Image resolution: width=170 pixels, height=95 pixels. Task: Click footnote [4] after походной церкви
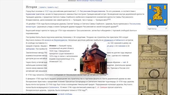117,26
